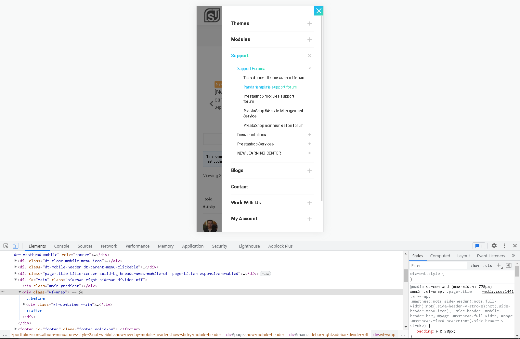
Task: Click the previous arrow chevron on the page
Action: (212, 104)
